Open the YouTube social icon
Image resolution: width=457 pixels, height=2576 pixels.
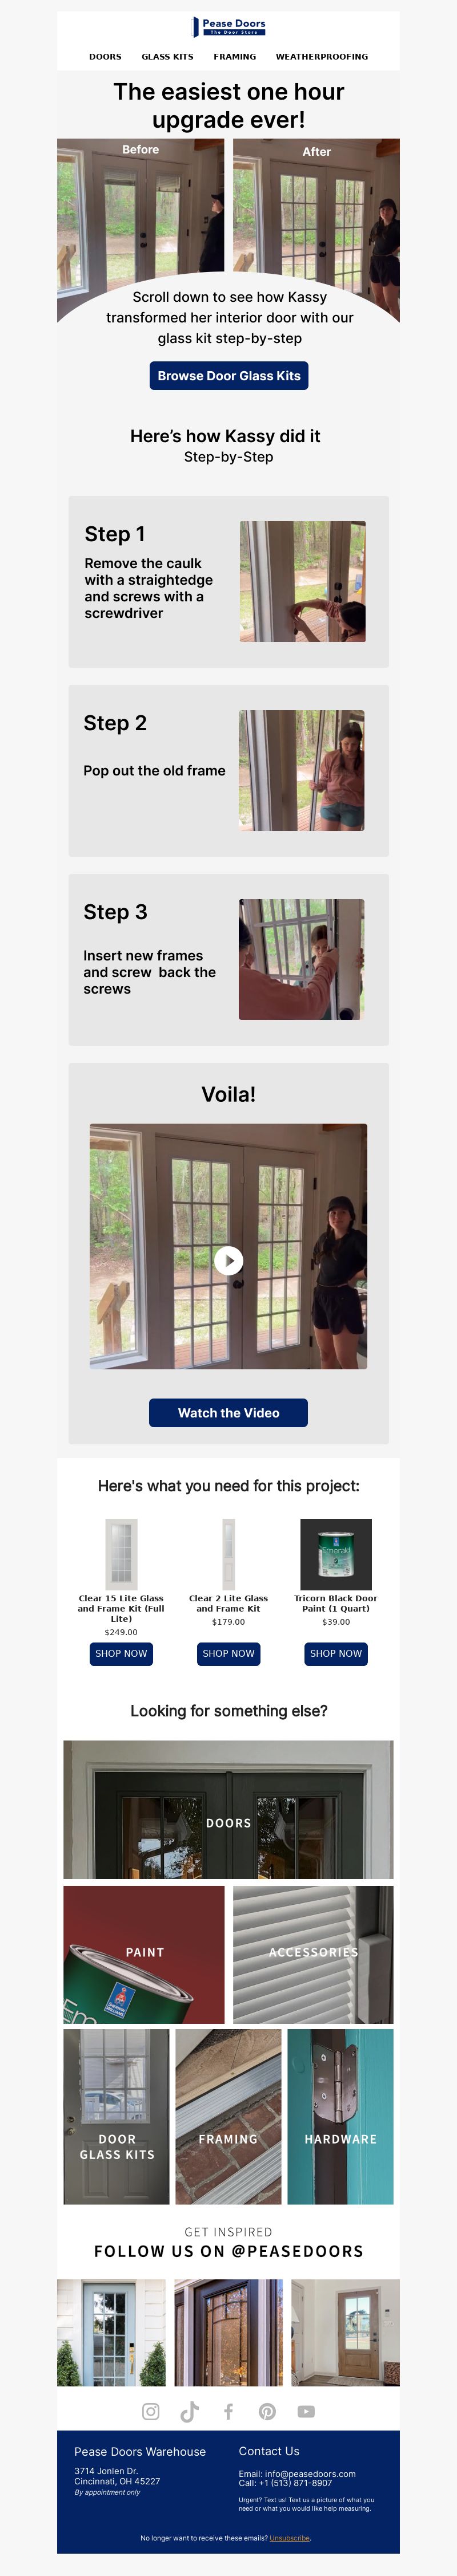[306, 2411]
